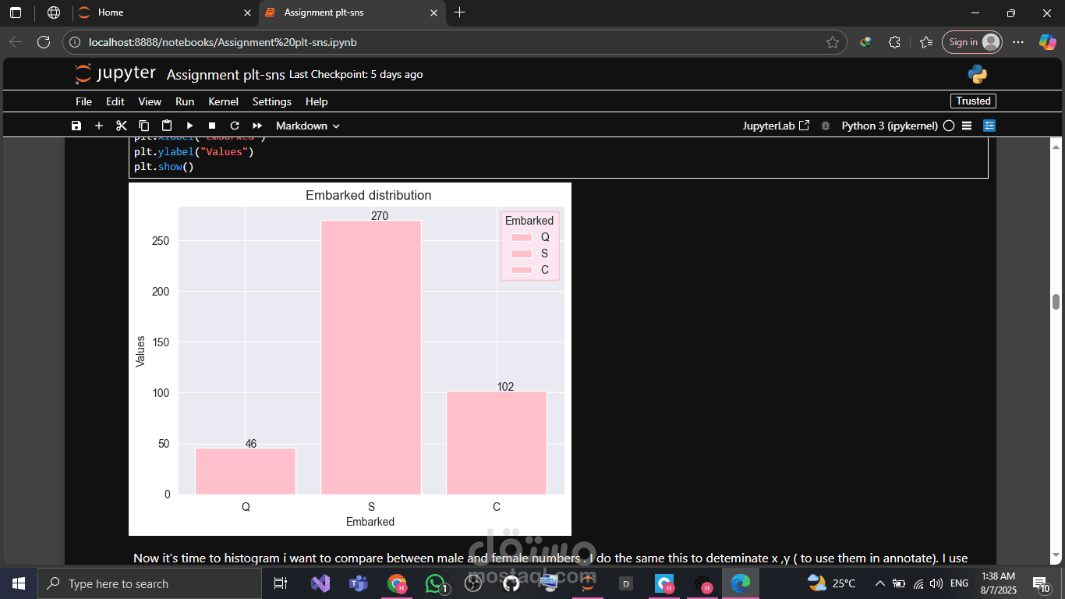Open the Markdown cell type dropdown
Viewport: 1065px width, 599px height.
307,126
